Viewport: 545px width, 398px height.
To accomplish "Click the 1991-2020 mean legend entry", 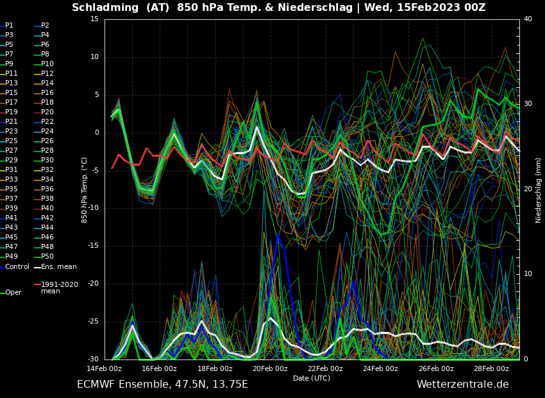I will (59, 288).
